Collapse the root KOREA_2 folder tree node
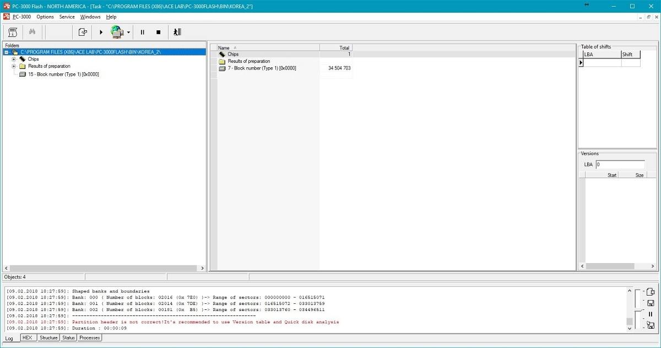The width and height of the screenshot is (661, 348). coord(6,52)
